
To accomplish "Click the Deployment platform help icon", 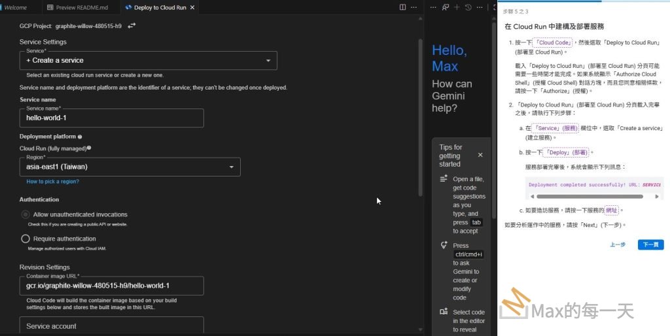I will [80, 137].
